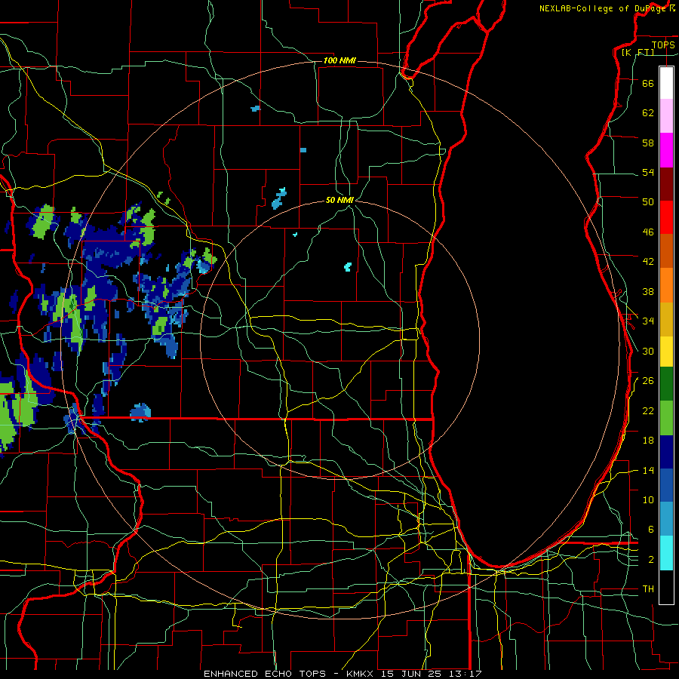This screenshot has height=679, width=679.
Task: Click the cyan swatch near legend bottom
Action: (x=666, y=553)
